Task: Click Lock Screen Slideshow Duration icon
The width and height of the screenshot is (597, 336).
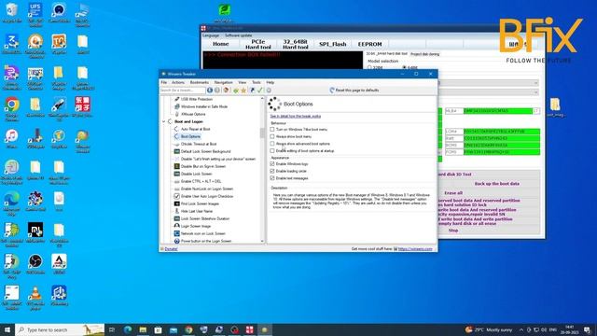Action: [176, 218]
